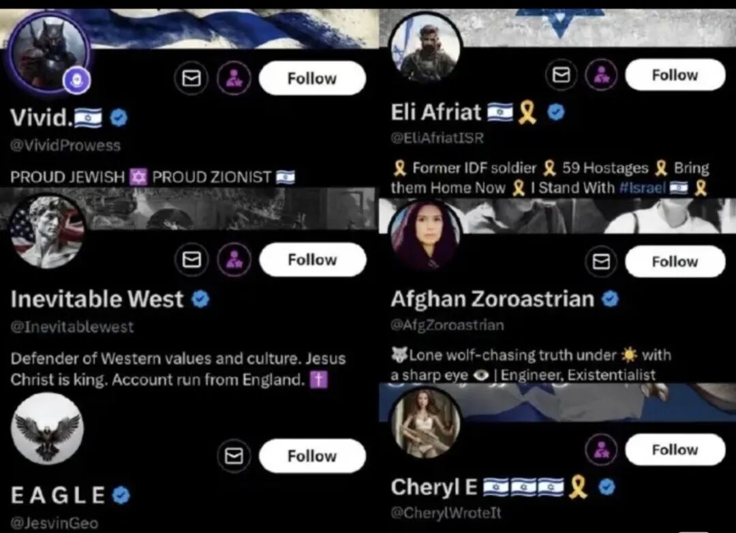Follow the Inevitable West account
The height and width of the screenshot is (533, 736).
pos(312,259)
